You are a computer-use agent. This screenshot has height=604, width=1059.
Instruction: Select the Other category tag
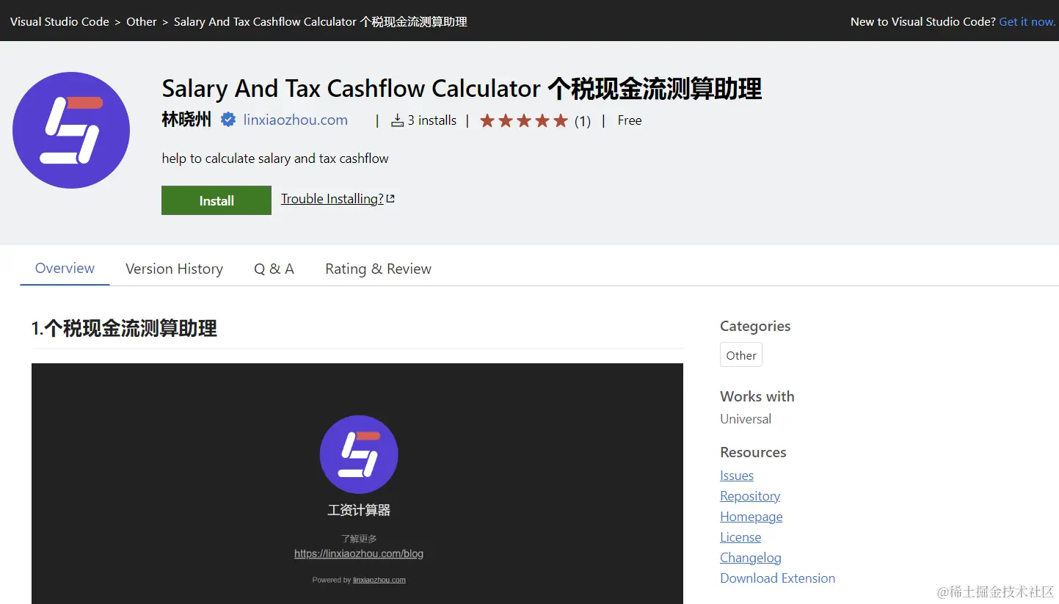741,355
